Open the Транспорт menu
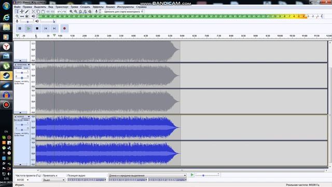The height and width of the screenshot is (187, 332). tap(62, 7)
